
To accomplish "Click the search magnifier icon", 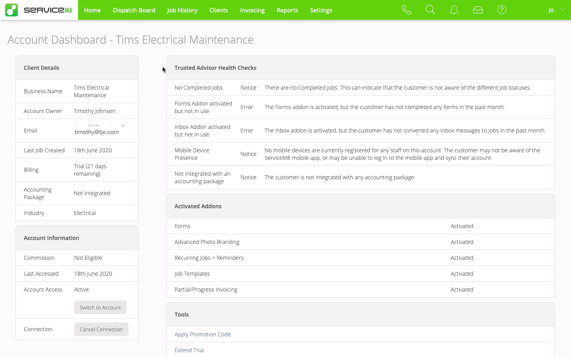I will pyautogui.click(x=430, y=10).
